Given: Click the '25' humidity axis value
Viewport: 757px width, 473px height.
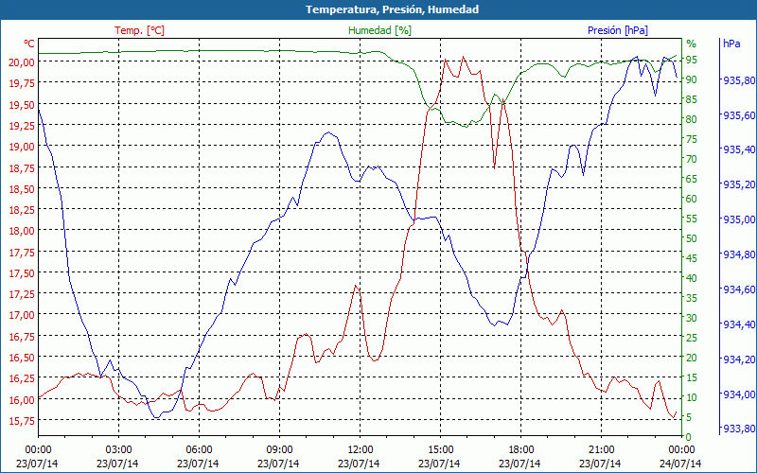Looking at the screenshot, I should (692, 338).
